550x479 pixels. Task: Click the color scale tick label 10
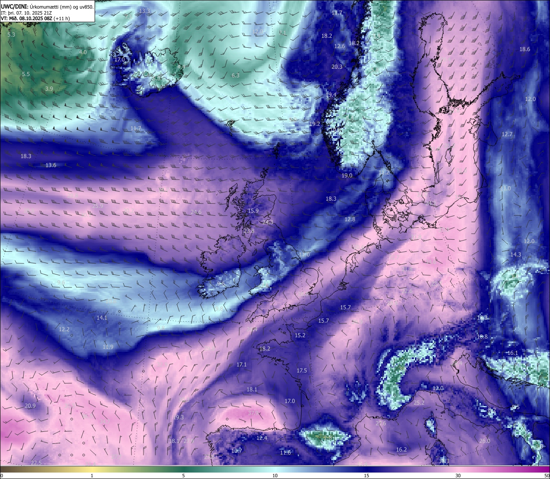275,475
